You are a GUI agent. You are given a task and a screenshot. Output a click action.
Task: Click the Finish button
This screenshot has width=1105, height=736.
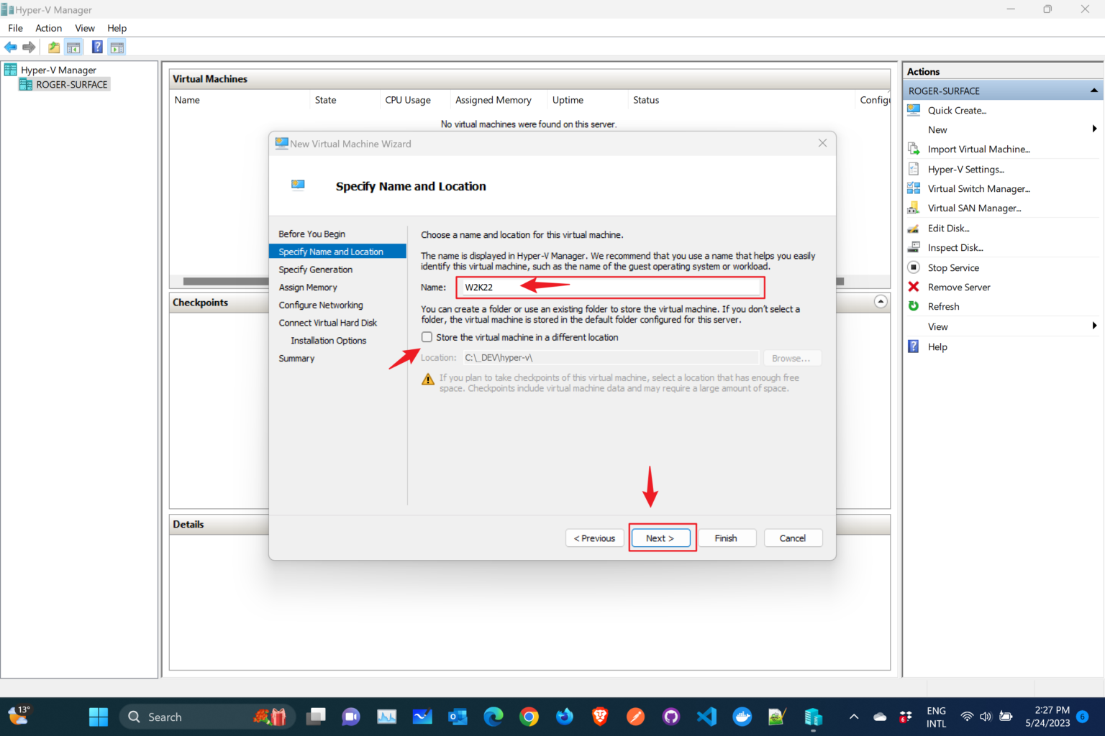tap(727, 538)
